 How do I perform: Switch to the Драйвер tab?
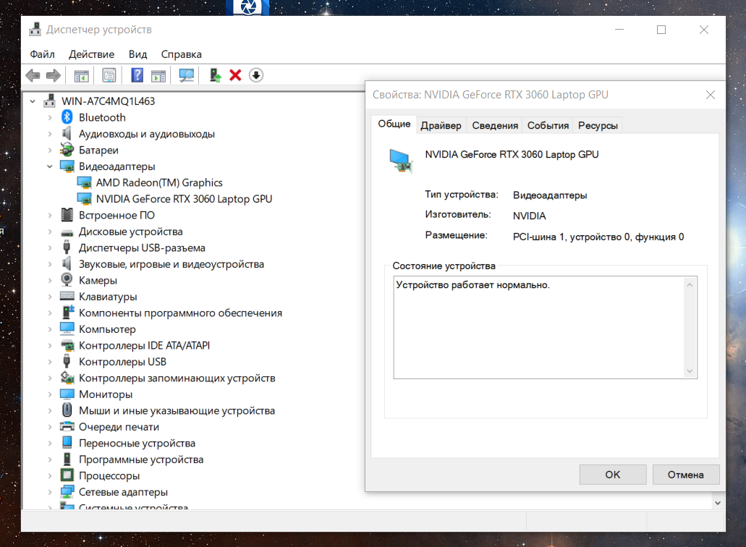[x=441, y=126]
